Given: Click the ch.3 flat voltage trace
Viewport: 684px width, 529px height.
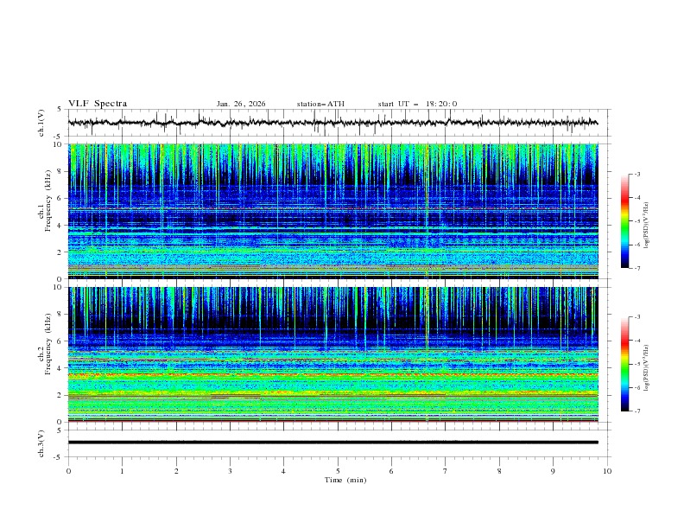Looking at the screenshot, I should coord(332,443).
